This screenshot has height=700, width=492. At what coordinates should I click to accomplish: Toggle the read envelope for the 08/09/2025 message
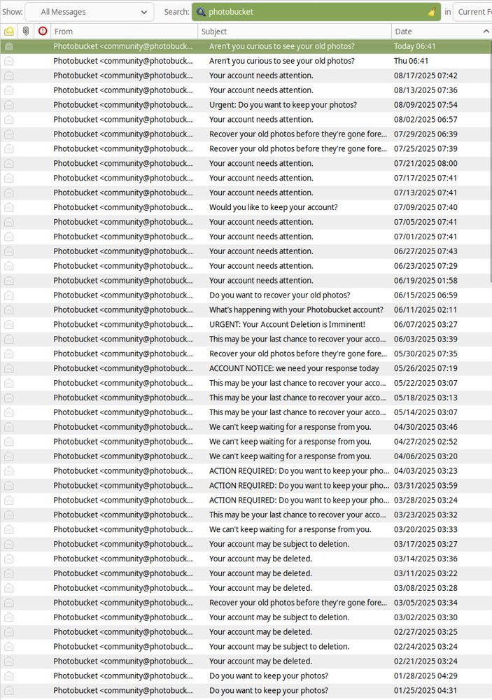[x=8, y=104]
